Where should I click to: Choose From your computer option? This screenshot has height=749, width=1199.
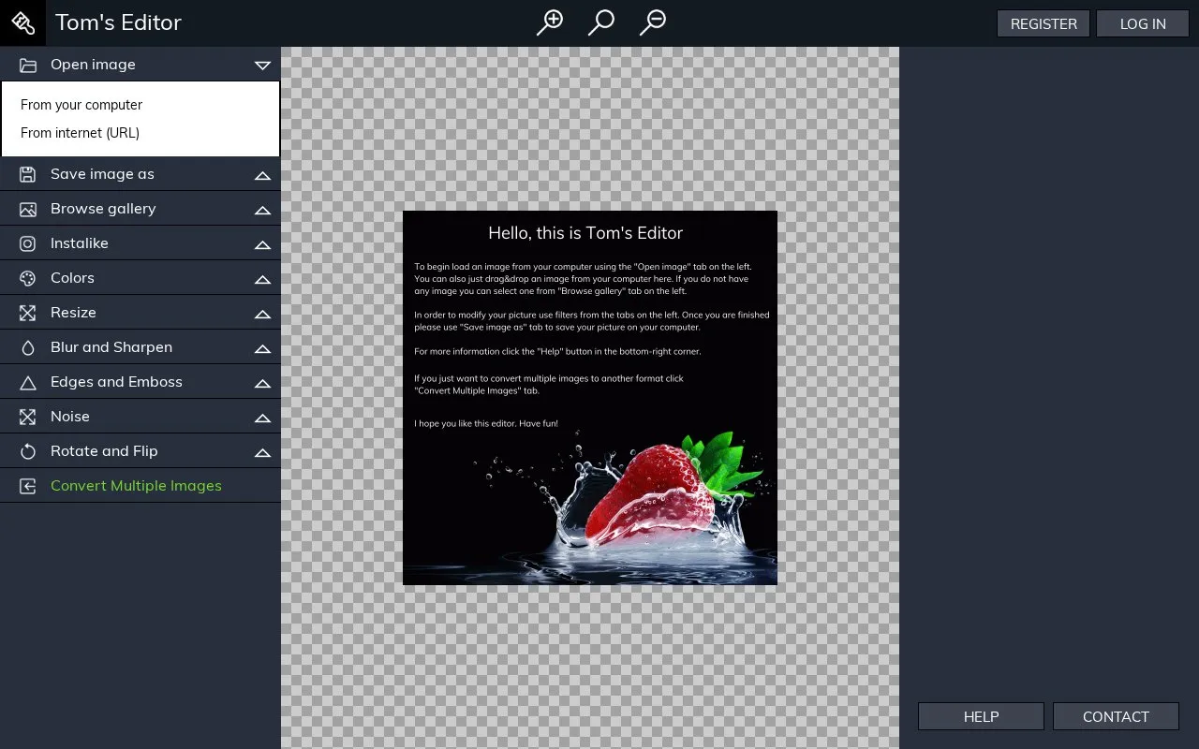click(81, 105)
